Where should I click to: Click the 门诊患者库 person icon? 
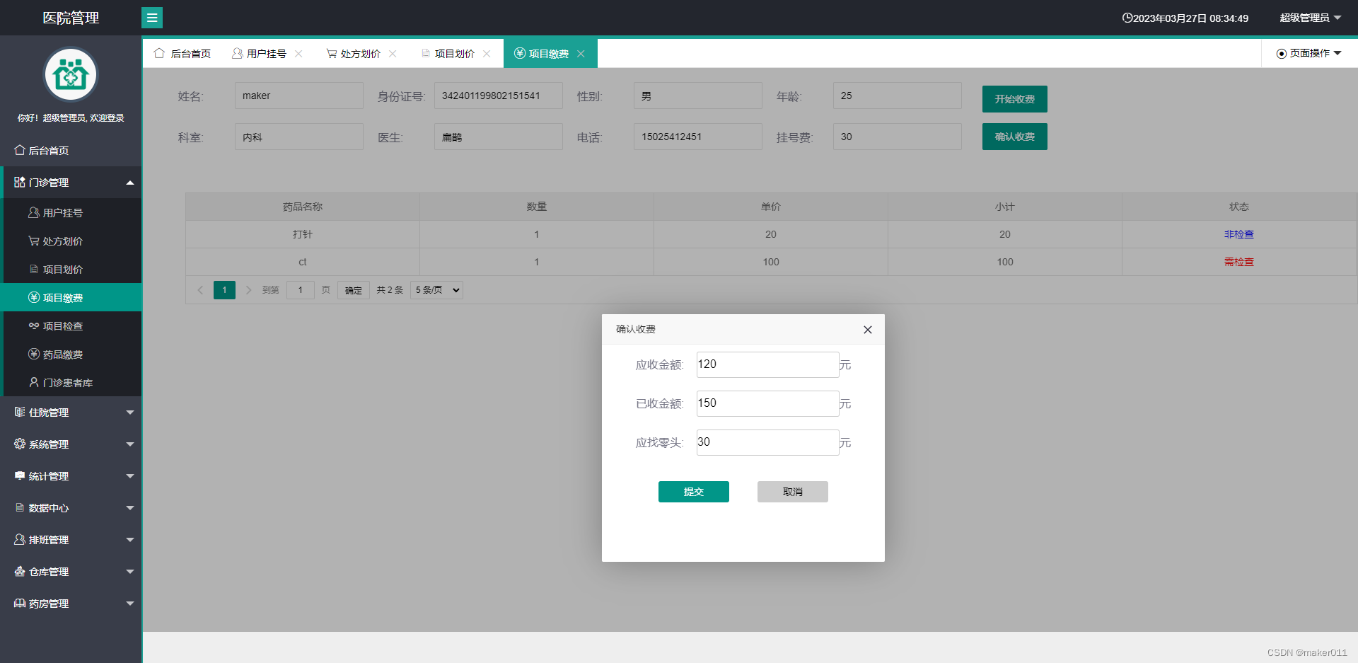click(x=34, y=382)
